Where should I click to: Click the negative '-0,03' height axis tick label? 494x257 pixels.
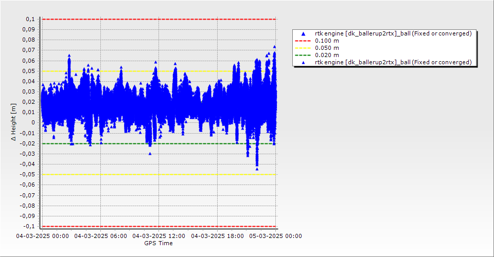(x=28, y=154)
